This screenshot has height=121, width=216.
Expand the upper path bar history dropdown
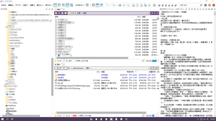pos(149,13)
